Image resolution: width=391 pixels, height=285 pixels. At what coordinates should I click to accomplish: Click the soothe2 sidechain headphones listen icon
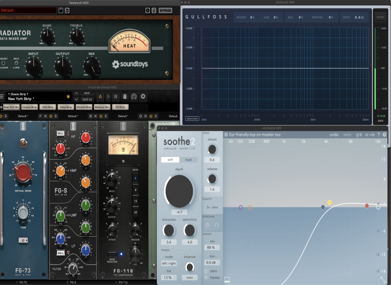(217, 225)
